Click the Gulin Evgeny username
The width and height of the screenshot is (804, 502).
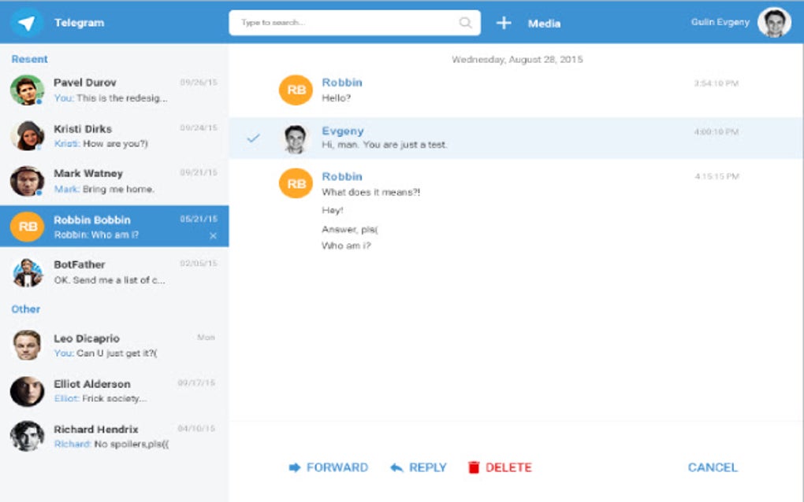pos(720,22)
